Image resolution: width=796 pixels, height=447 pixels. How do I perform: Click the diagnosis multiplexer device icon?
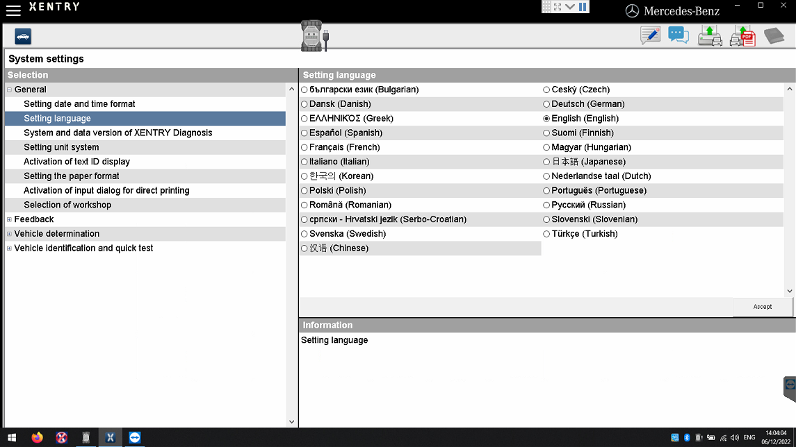point(314,35)
